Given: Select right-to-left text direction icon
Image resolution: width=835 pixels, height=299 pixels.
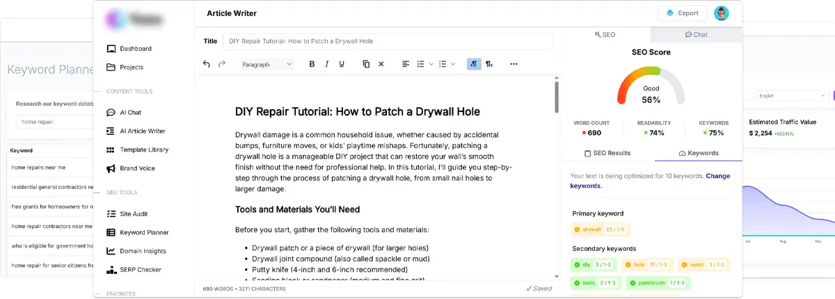Looking at the screenshot, I should pyautogui.click(x=489, y=64).
